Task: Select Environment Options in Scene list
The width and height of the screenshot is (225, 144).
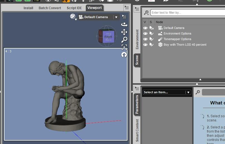Action: [x=177, y=33]
